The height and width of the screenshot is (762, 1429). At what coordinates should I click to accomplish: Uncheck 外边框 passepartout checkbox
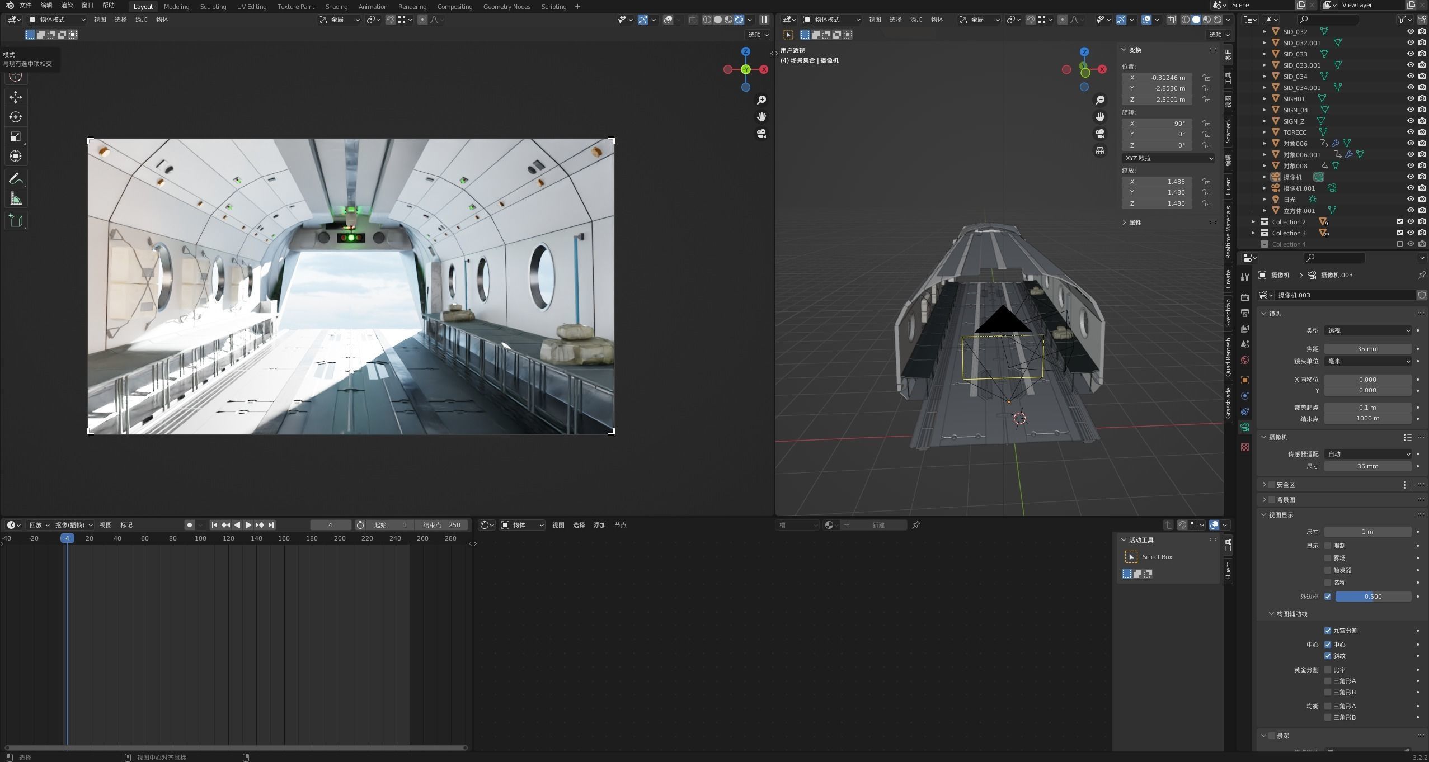click(x=1328, y=597)
